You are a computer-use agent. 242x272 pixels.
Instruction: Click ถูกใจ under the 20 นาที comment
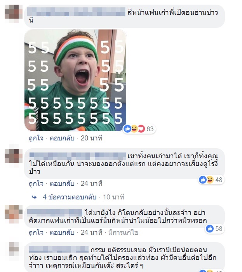[x=36, y=138]
